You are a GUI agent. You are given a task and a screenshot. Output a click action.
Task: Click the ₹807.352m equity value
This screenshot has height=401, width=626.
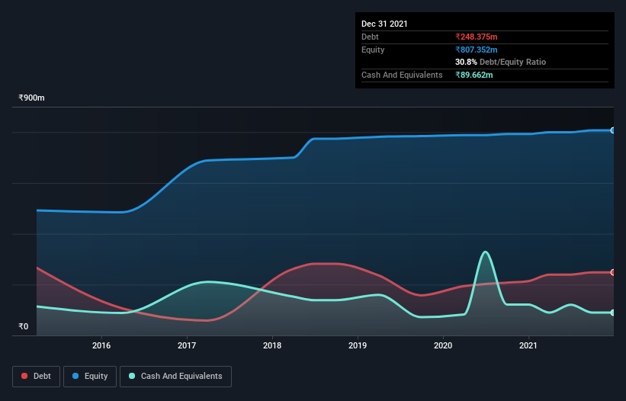coord(477,50)
